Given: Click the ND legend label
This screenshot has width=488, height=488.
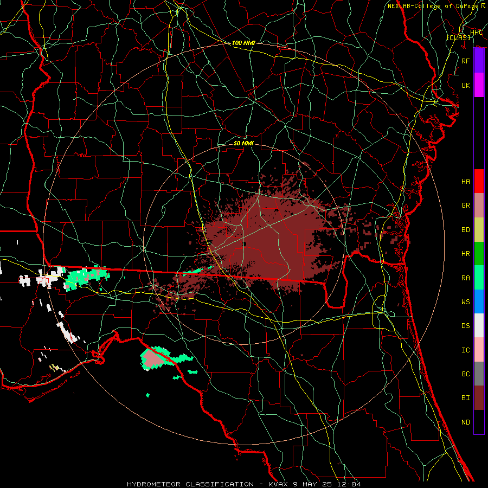Looking at the screenshot, I should 465,422.
